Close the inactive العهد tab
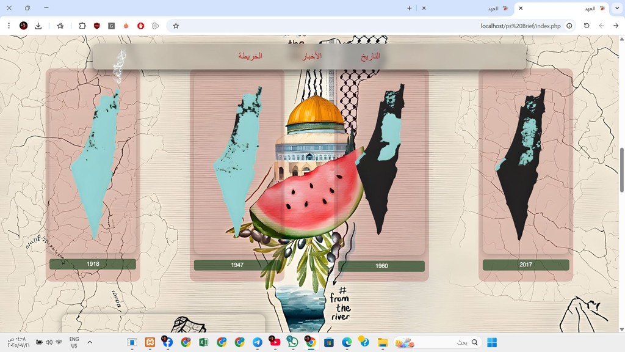This screenshot has height=352, width=625. click(x=424, y=8)
